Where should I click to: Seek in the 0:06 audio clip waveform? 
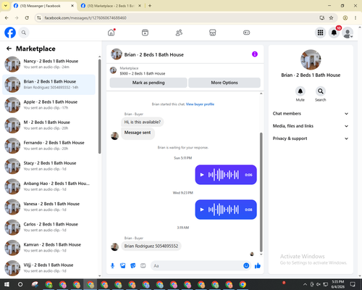224,175
